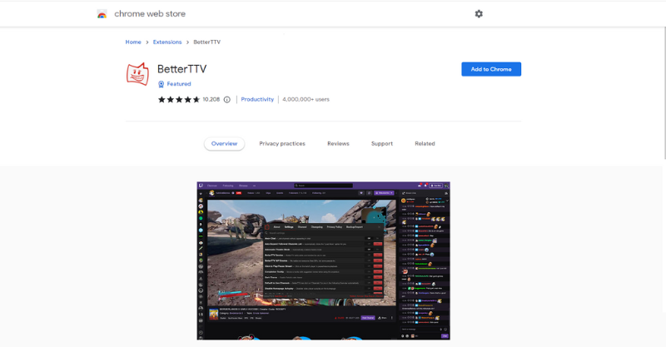Open the Productivity category link
This screenshot has height=347, width=666.
click(x=257, y=99)
